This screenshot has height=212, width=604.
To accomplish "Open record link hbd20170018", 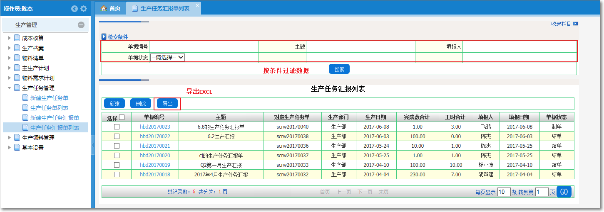I will [x=155, y=175].
